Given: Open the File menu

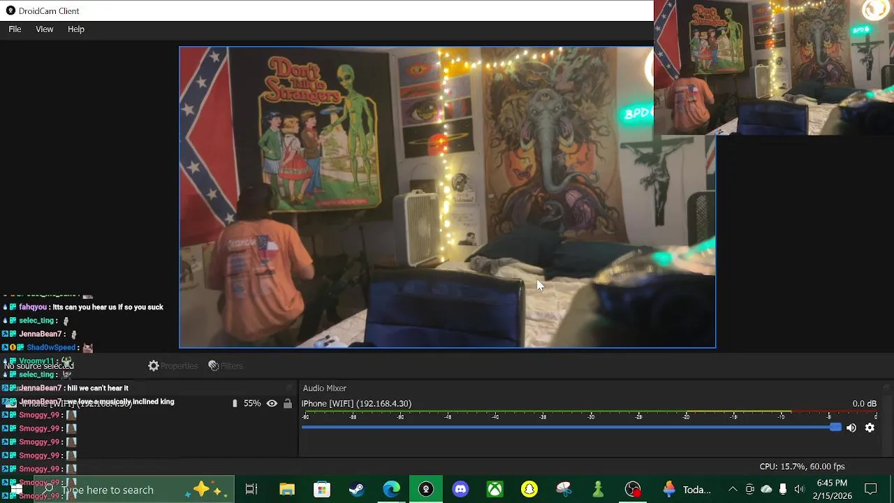Looking at the screenshot, I should pyautogui.click(x=15, y=29).
